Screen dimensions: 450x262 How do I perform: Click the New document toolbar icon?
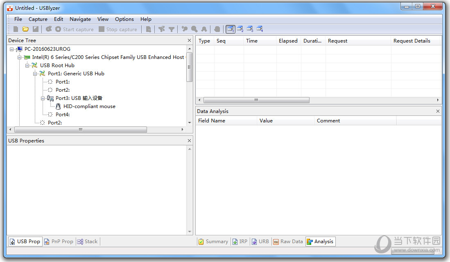[16, 29]
